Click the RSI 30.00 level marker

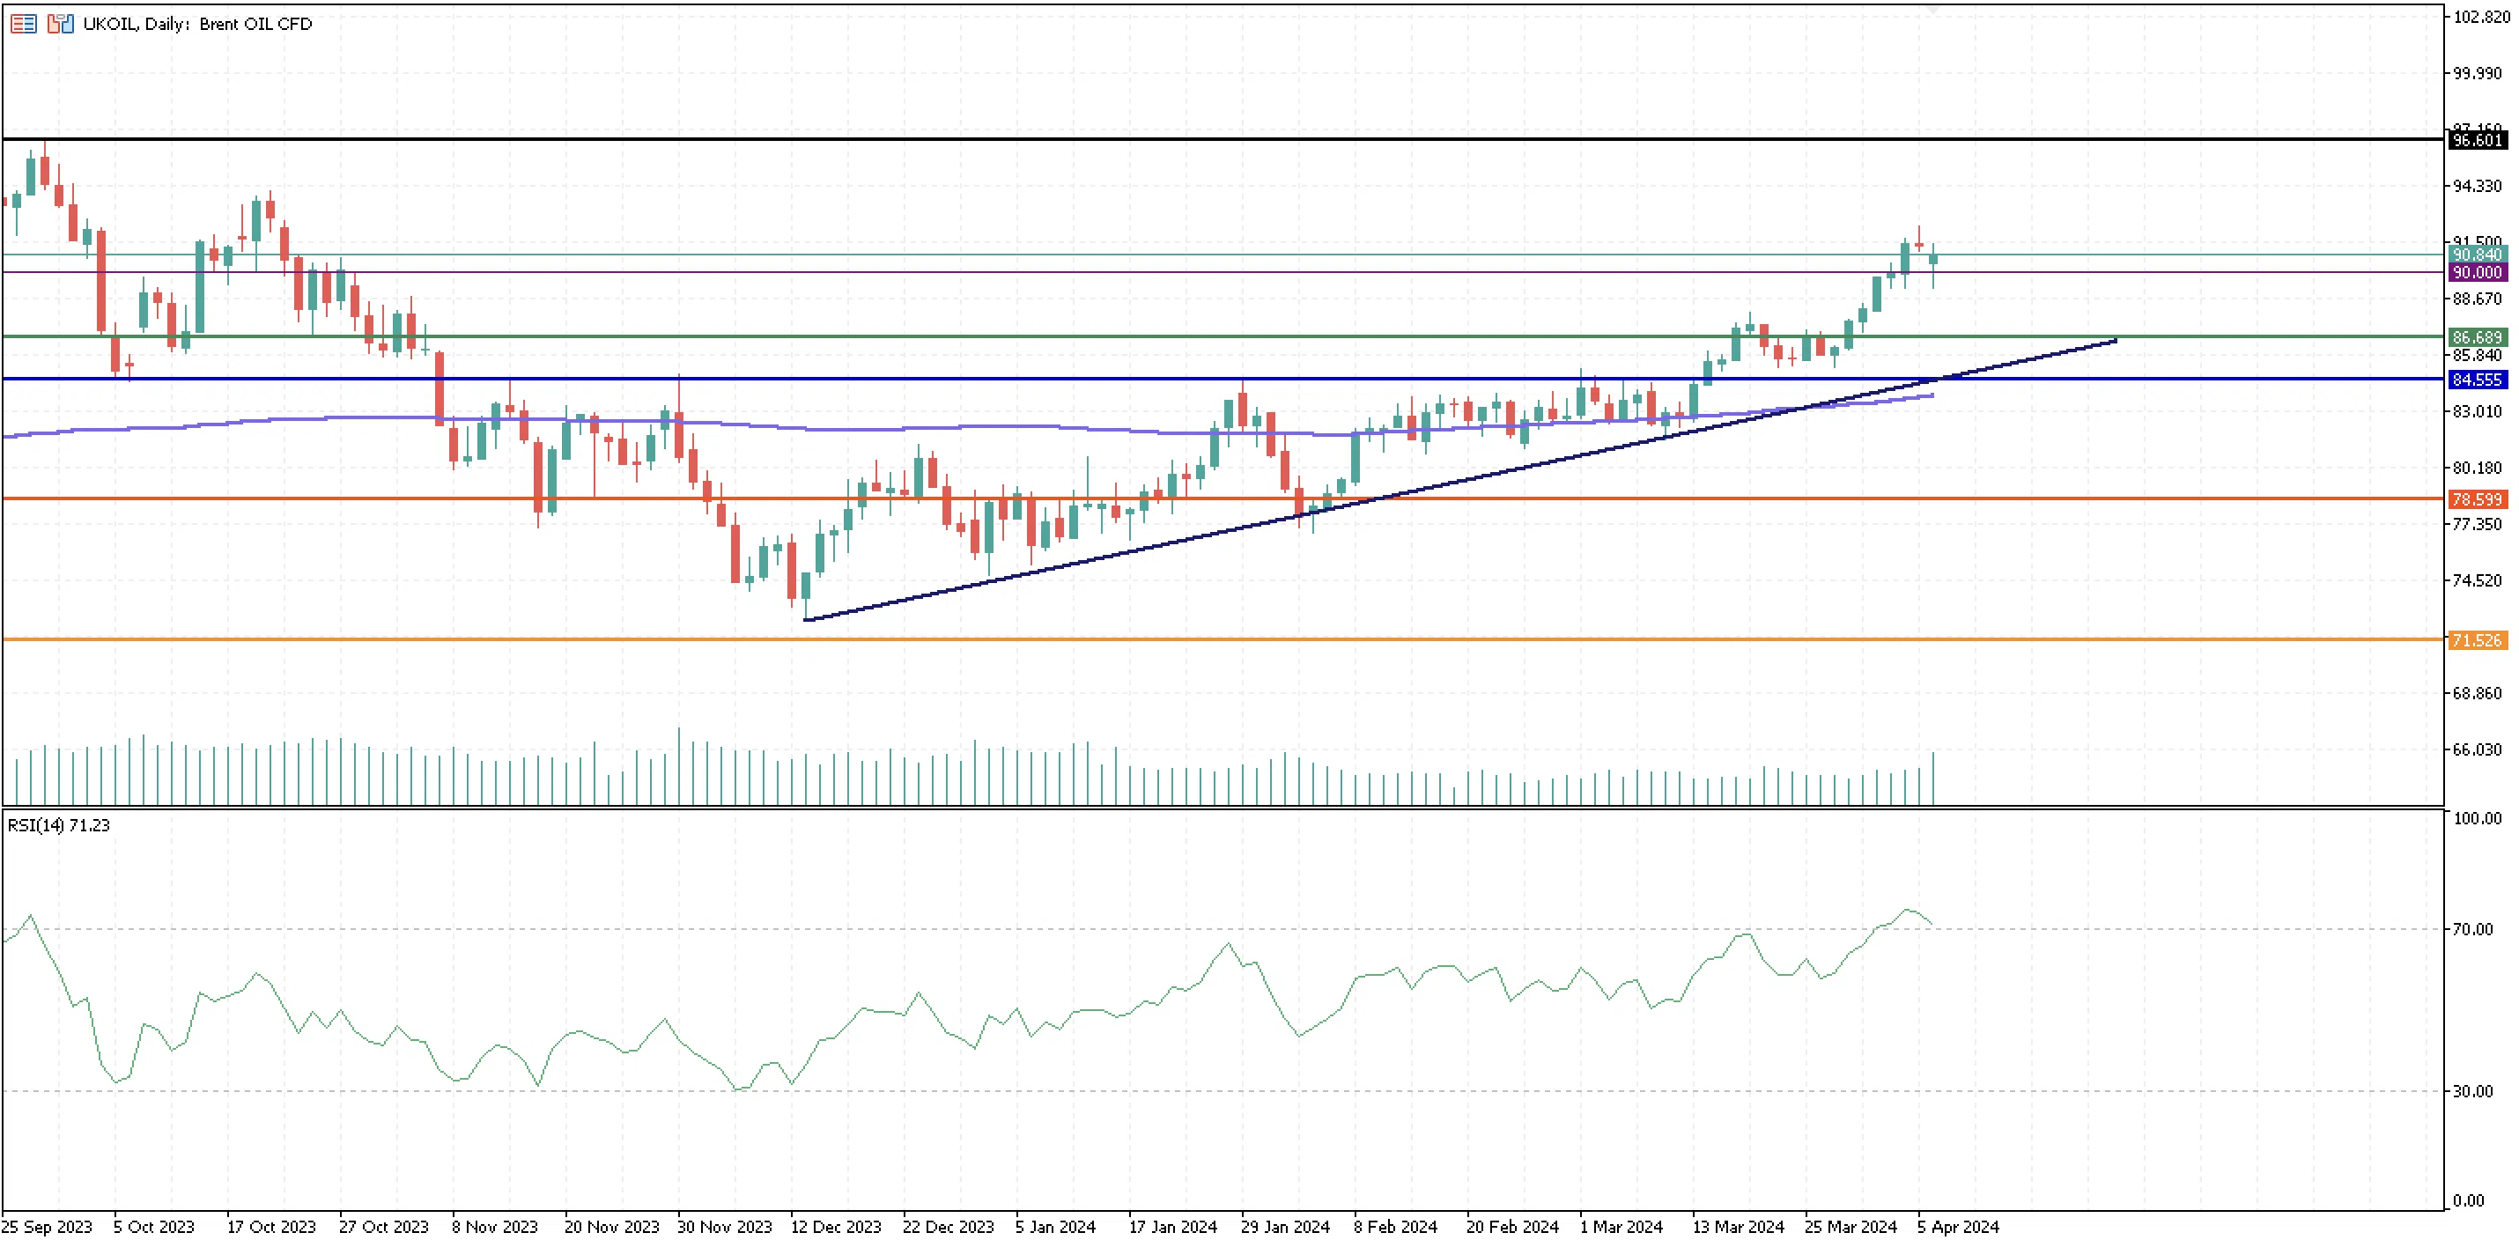click(x=2473, y=1091)
